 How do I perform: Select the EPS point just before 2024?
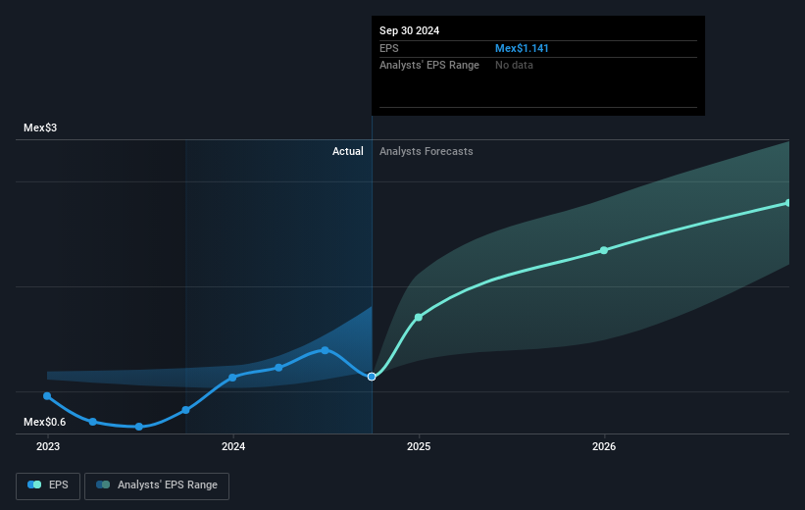click(x=186, y=410)
